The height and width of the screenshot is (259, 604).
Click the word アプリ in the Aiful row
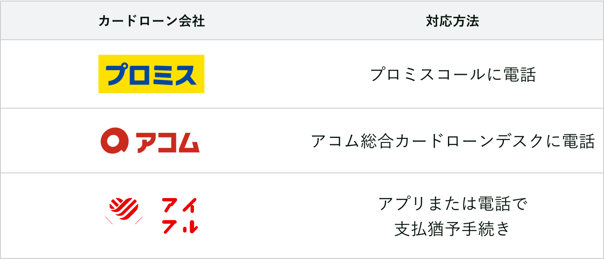point(403,204)
